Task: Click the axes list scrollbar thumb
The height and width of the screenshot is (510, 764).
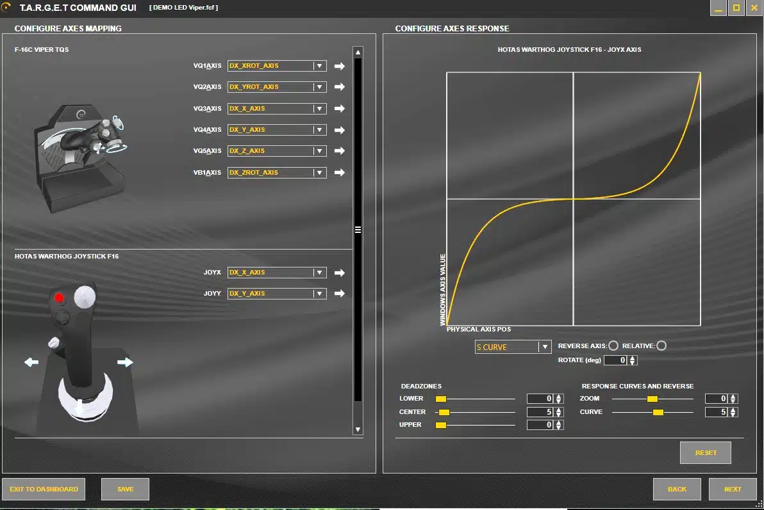Action: tap(358, 230)
